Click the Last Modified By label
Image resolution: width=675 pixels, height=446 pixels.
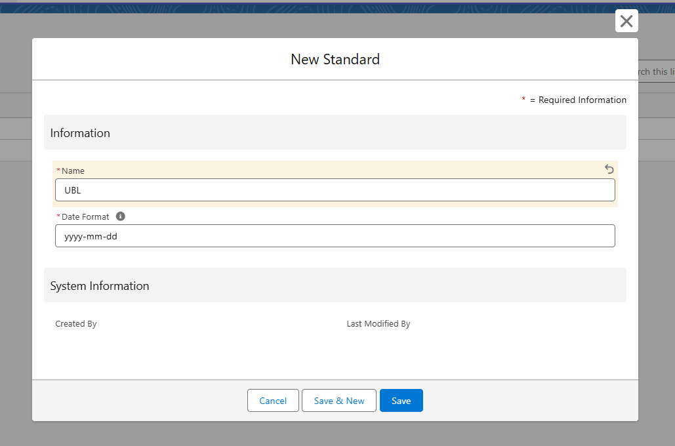[x=378, y=324]
